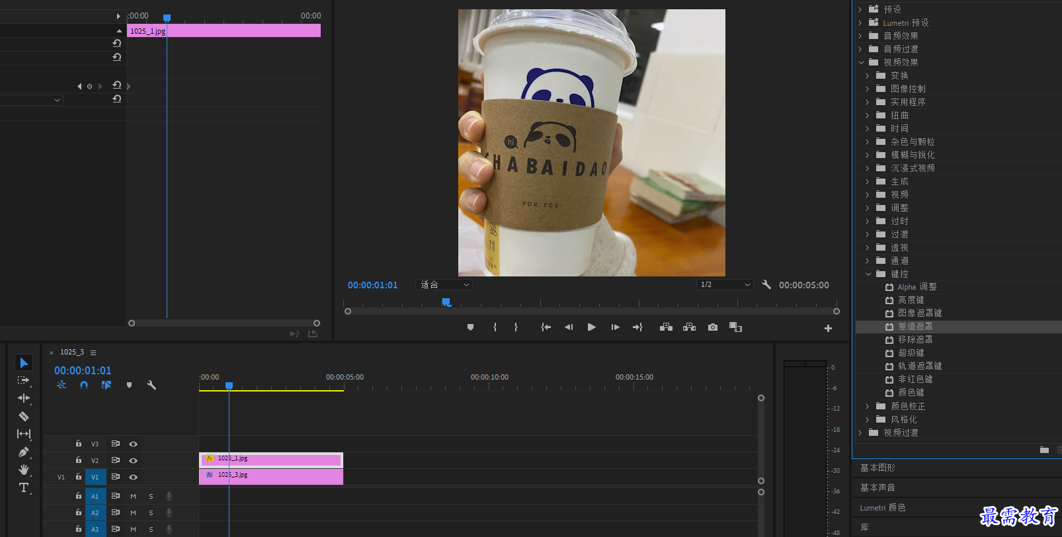The image size is (1062, 537).
Task: Select the 1025_1.jpg clip on V2
Action: 271,460
